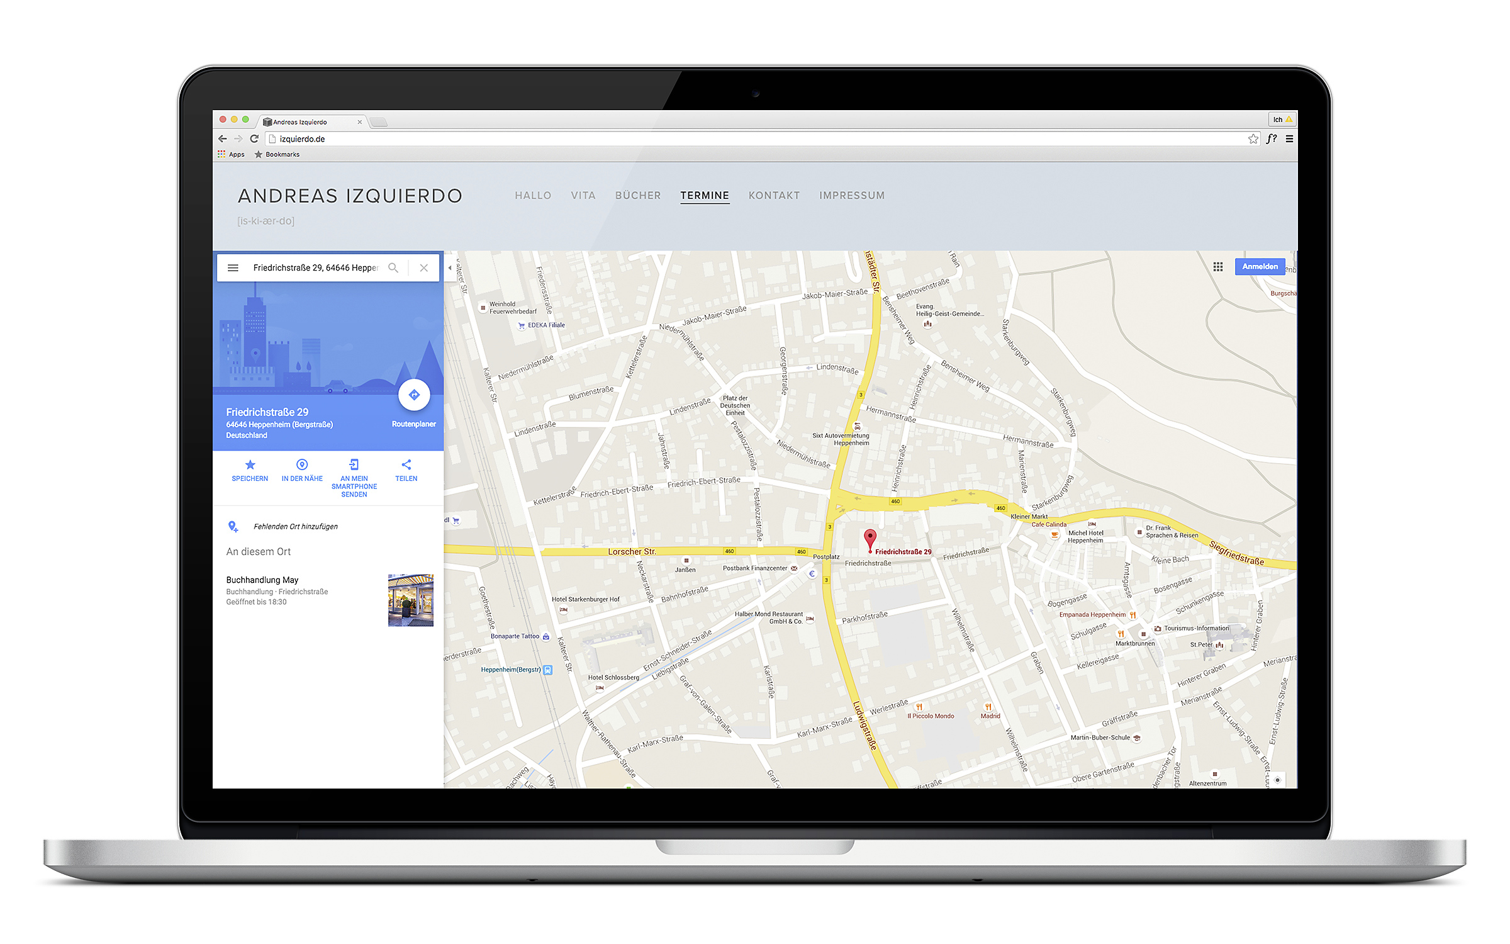Reload the page with refresh icon
1510x944 pixels.
pyautogui.click(x=254, y=139)
